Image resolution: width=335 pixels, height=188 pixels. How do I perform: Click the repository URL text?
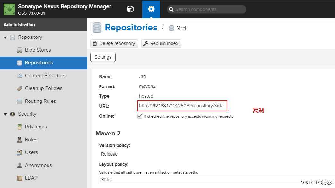tap(181, 106)
